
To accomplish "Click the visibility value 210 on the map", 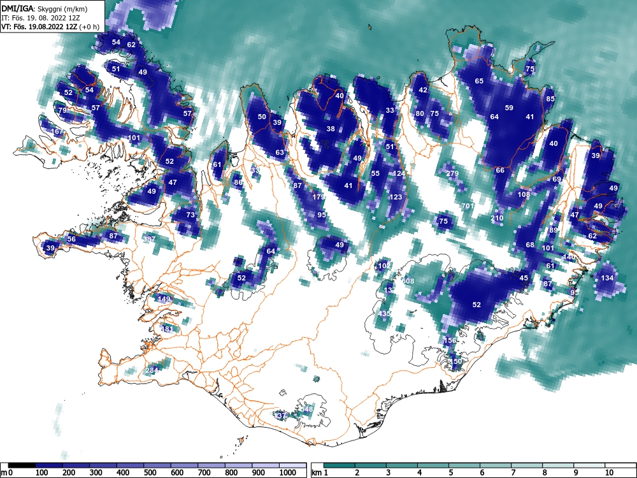I will tap(497, 218).
